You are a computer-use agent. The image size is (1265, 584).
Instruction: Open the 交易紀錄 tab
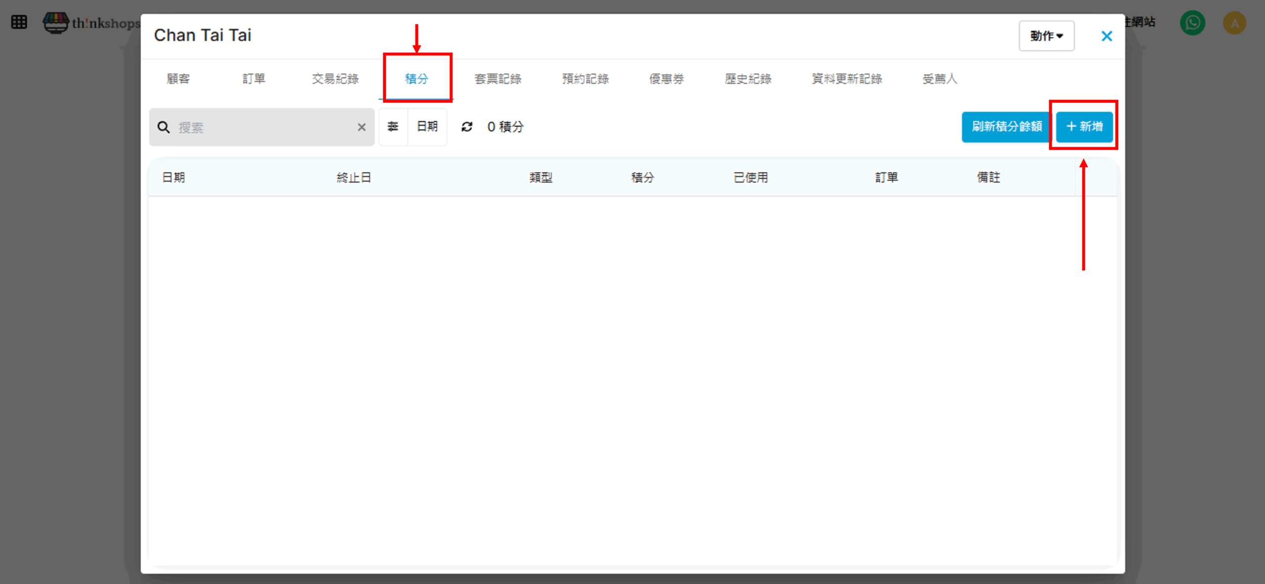(335, 79)
